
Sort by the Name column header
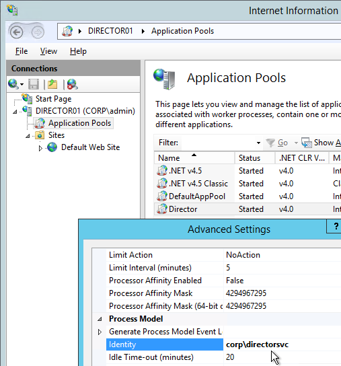(x=194, y=158)
